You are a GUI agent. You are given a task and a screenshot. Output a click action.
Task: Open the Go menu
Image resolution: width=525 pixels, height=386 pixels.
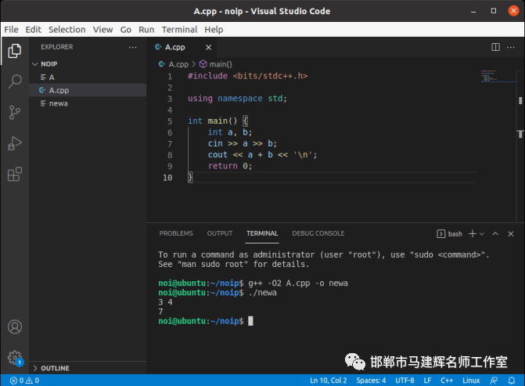(x=125, y=30)
